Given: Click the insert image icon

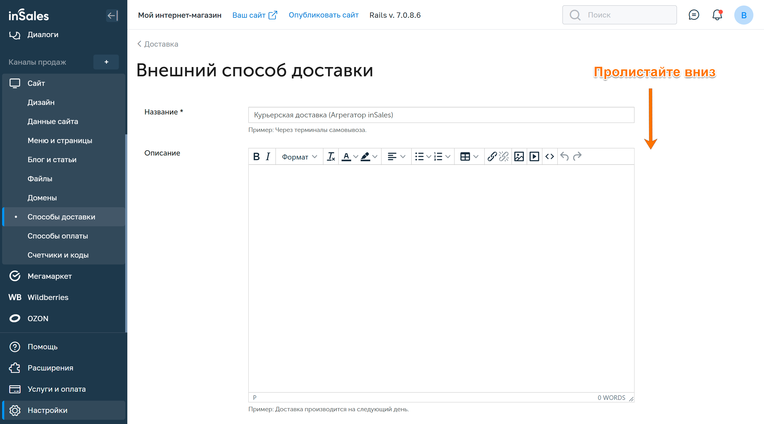Looking at the screenshot, I should tap(519, 156).
